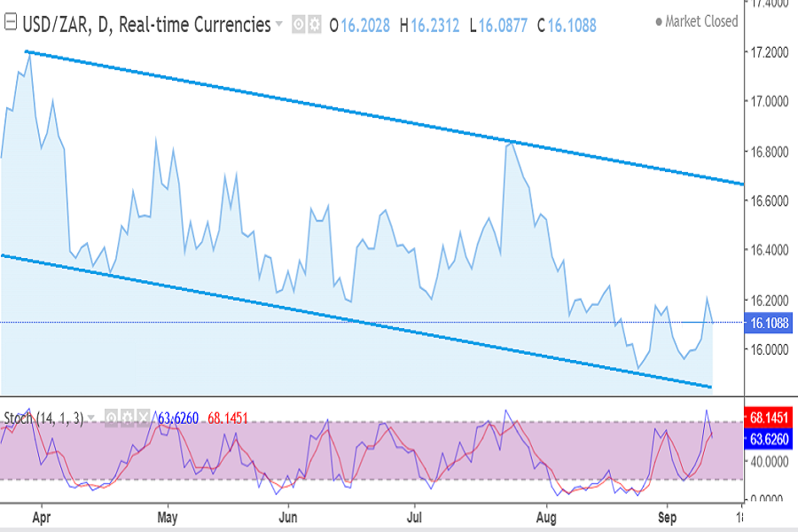Collapse the USD/ZAR legend with the minus box
This screenshot has height=532, width=798.
point(10,22)
